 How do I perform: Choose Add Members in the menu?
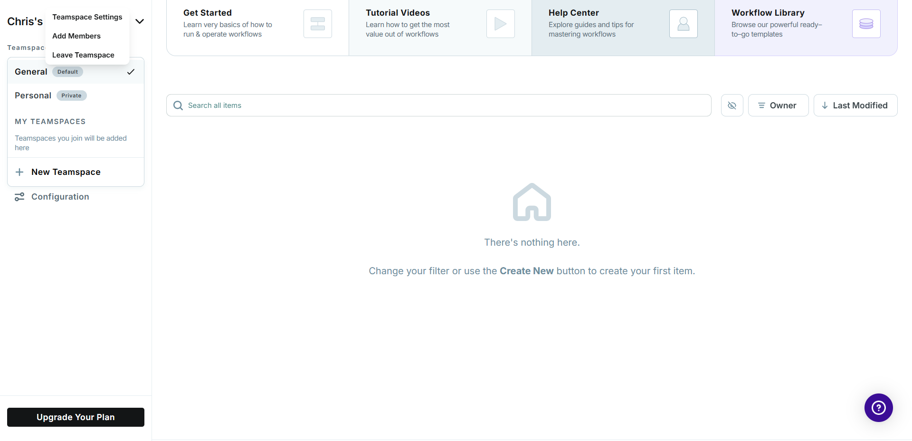76,36
